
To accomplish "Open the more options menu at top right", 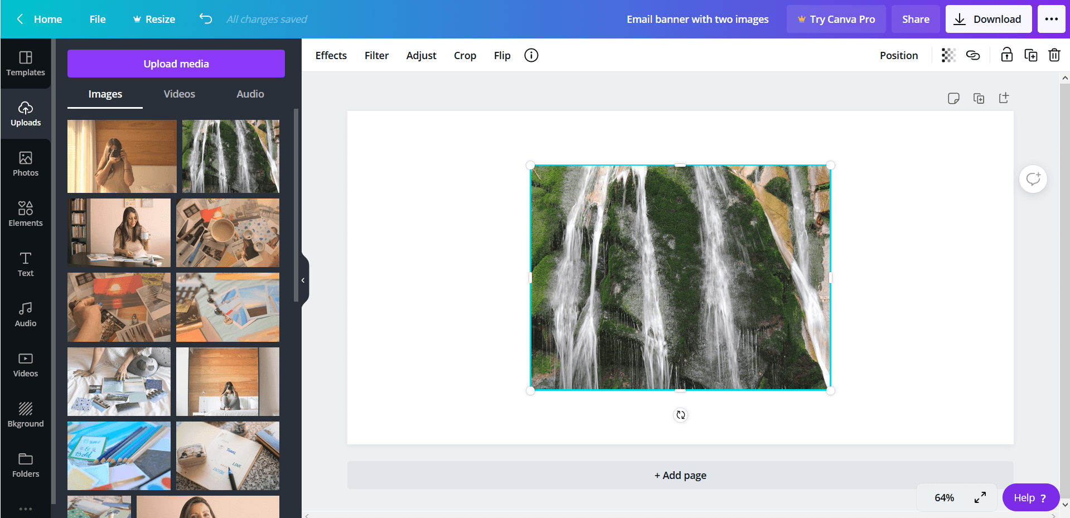I will 1051,18.
